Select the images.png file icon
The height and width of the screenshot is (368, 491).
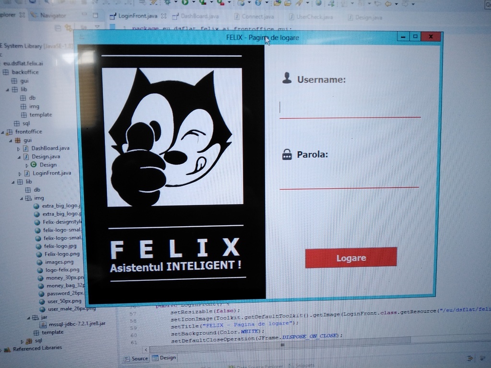pyautogui.click(x=37, y=262)
